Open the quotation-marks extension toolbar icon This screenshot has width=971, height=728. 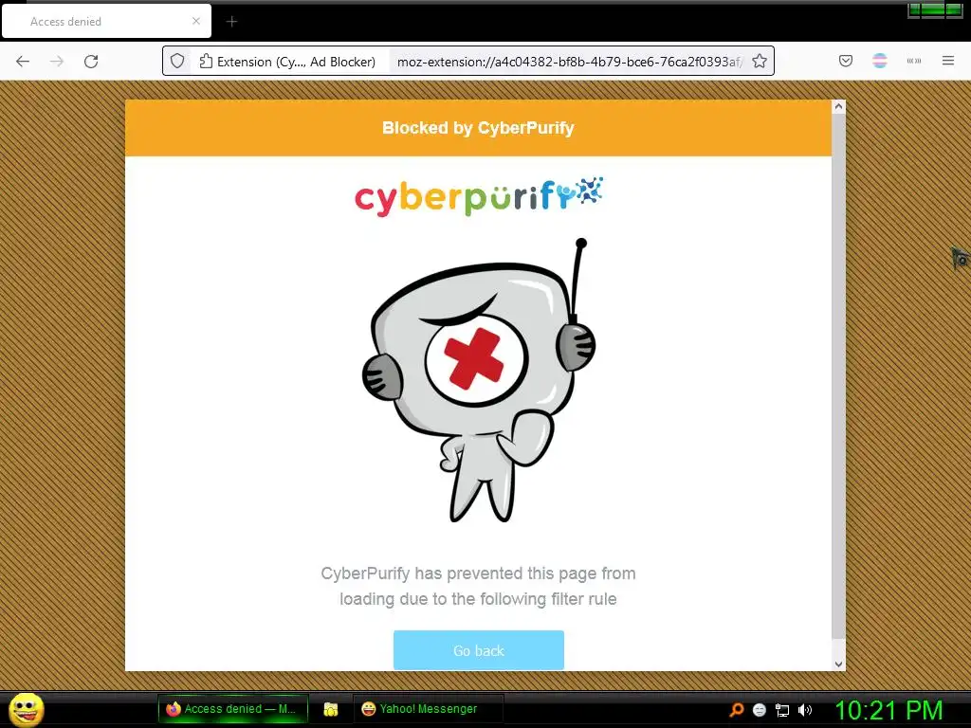pos(914,61)
